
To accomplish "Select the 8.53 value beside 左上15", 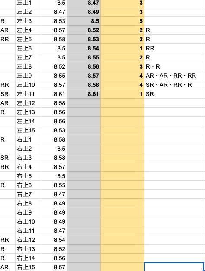I will pos(54,130).
